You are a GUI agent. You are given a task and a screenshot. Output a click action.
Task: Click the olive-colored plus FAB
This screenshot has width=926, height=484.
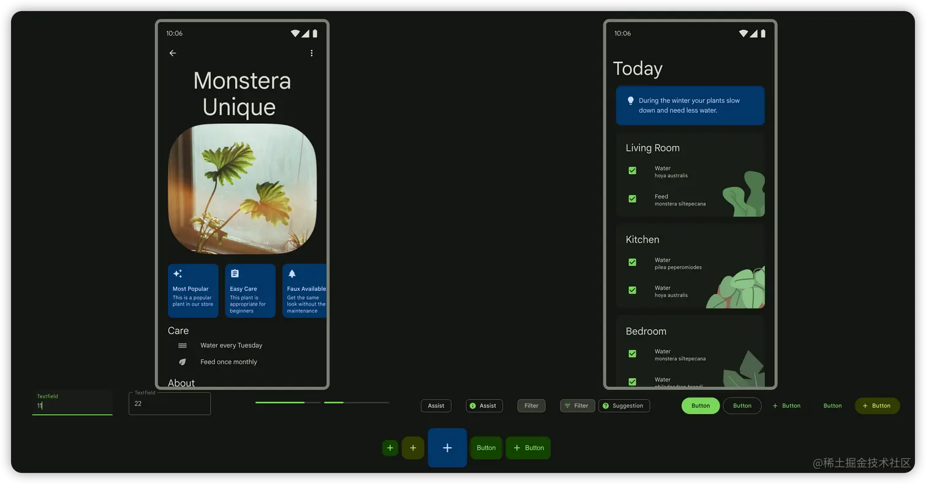[413, 448]
